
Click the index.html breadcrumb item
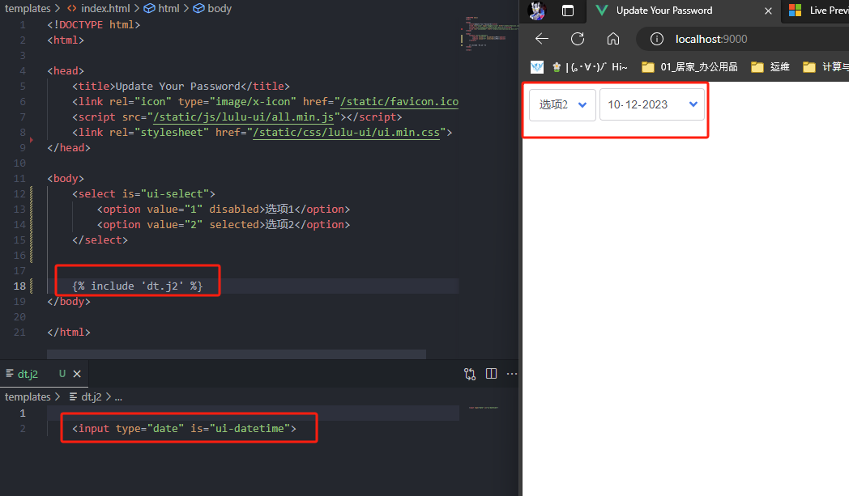(99, 9)
